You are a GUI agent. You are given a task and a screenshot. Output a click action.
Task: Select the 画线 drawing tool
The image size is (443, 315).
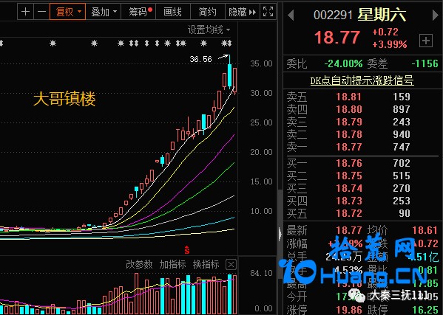pyautogui.click(x=172, y=12)
